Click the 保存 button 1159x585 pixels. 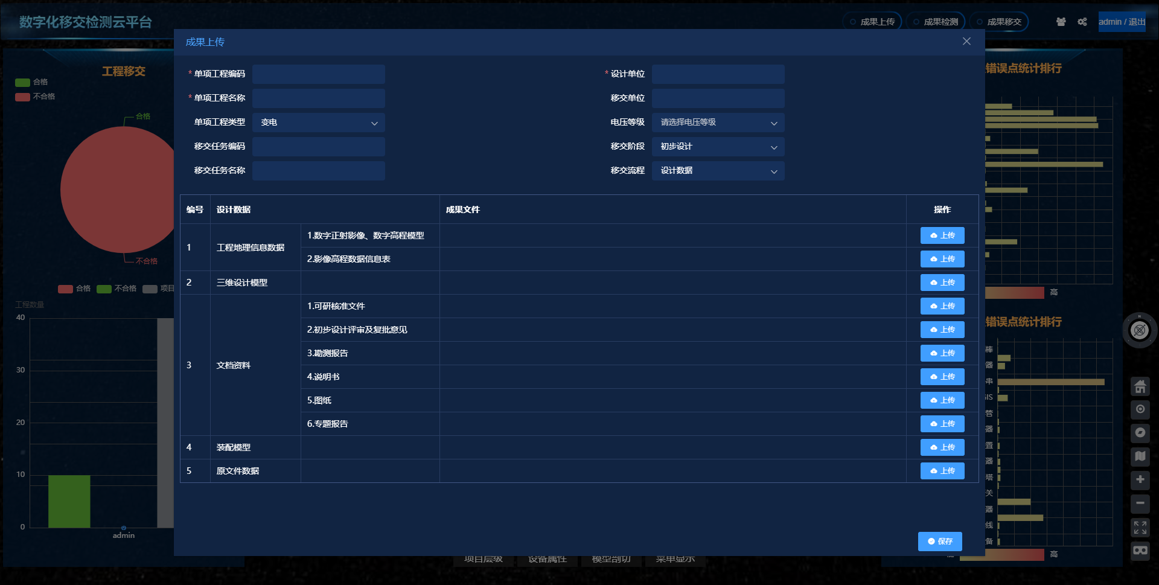point(940,542)
